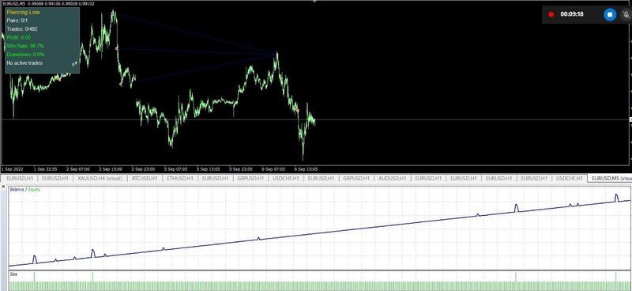
Task: Open GBPUSD,H1 tab beside ETHUSD,H1 tab
Action: pos(250,178)
